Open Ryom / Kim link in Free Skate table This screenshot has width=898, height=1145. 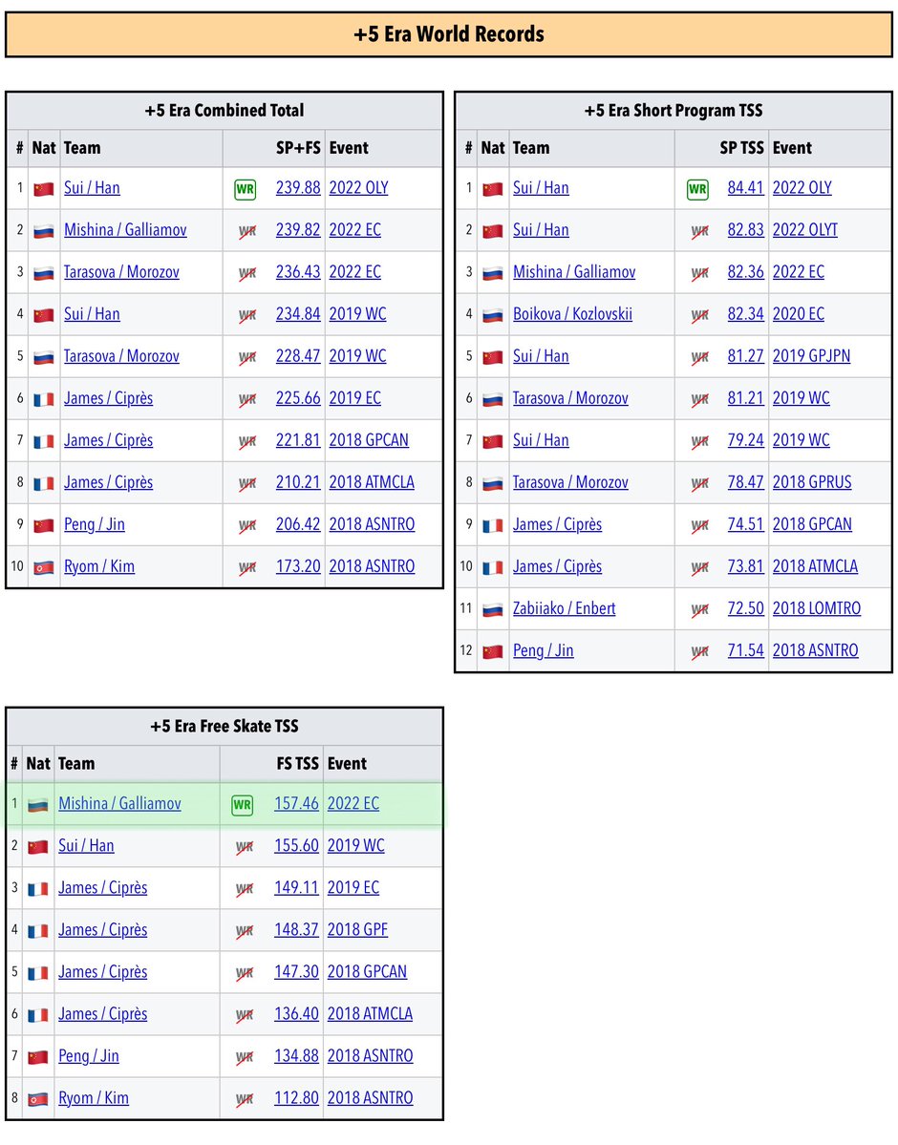click(x=94, y=1099)
